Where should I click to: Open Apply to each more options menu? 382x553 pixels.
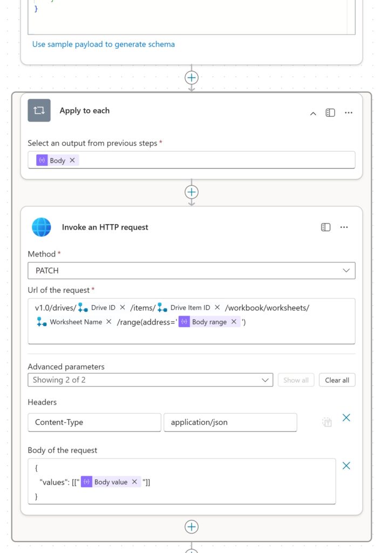click(349, 113)
